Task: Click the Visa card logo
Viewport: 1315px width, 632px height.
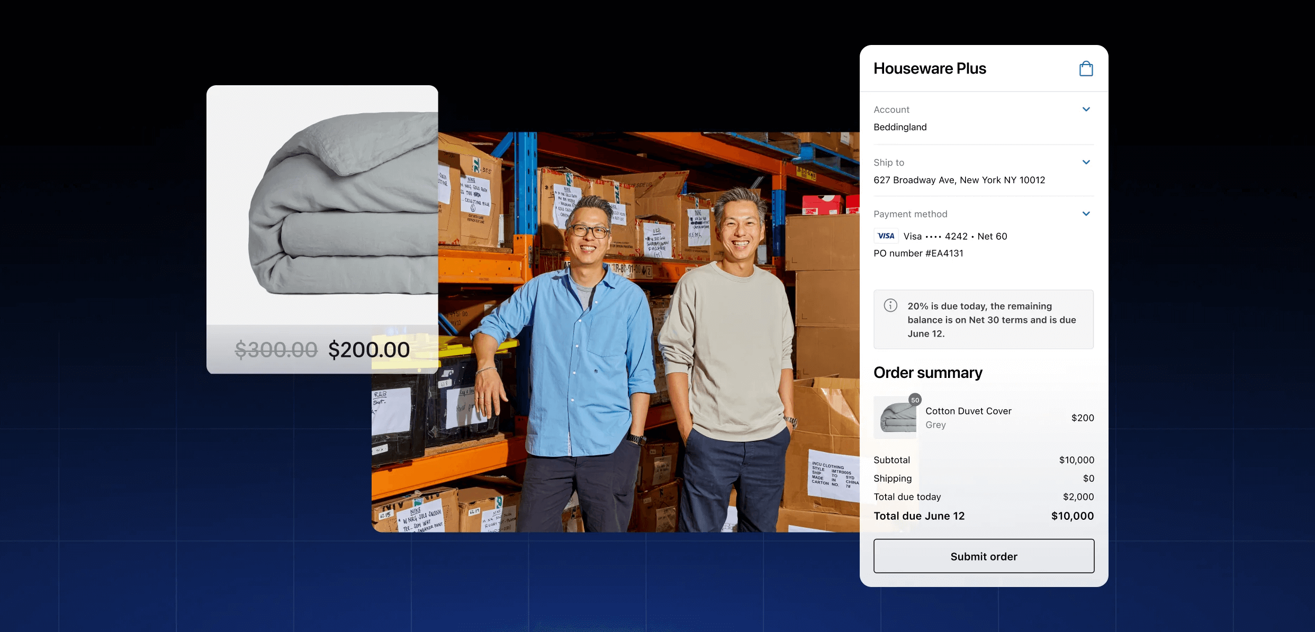Action: (x=886, y=236)
